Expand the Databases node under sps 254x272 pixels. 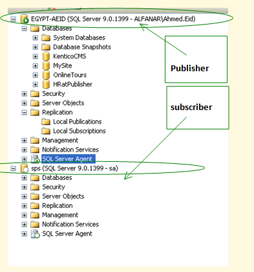coord(25,177)
